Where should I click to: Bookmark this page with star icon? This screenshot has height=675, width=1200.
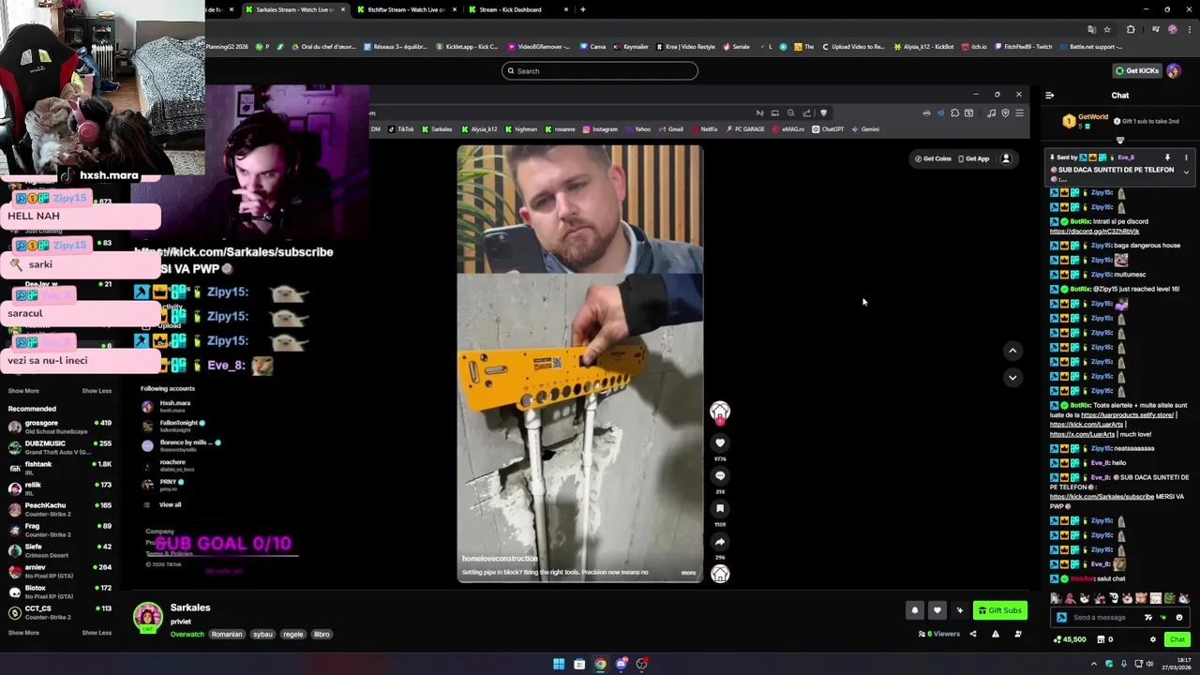(1106, 29)
